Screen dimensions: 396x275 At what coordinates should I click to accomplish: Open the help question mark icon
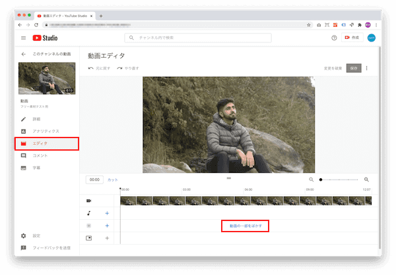pos(334,37)
